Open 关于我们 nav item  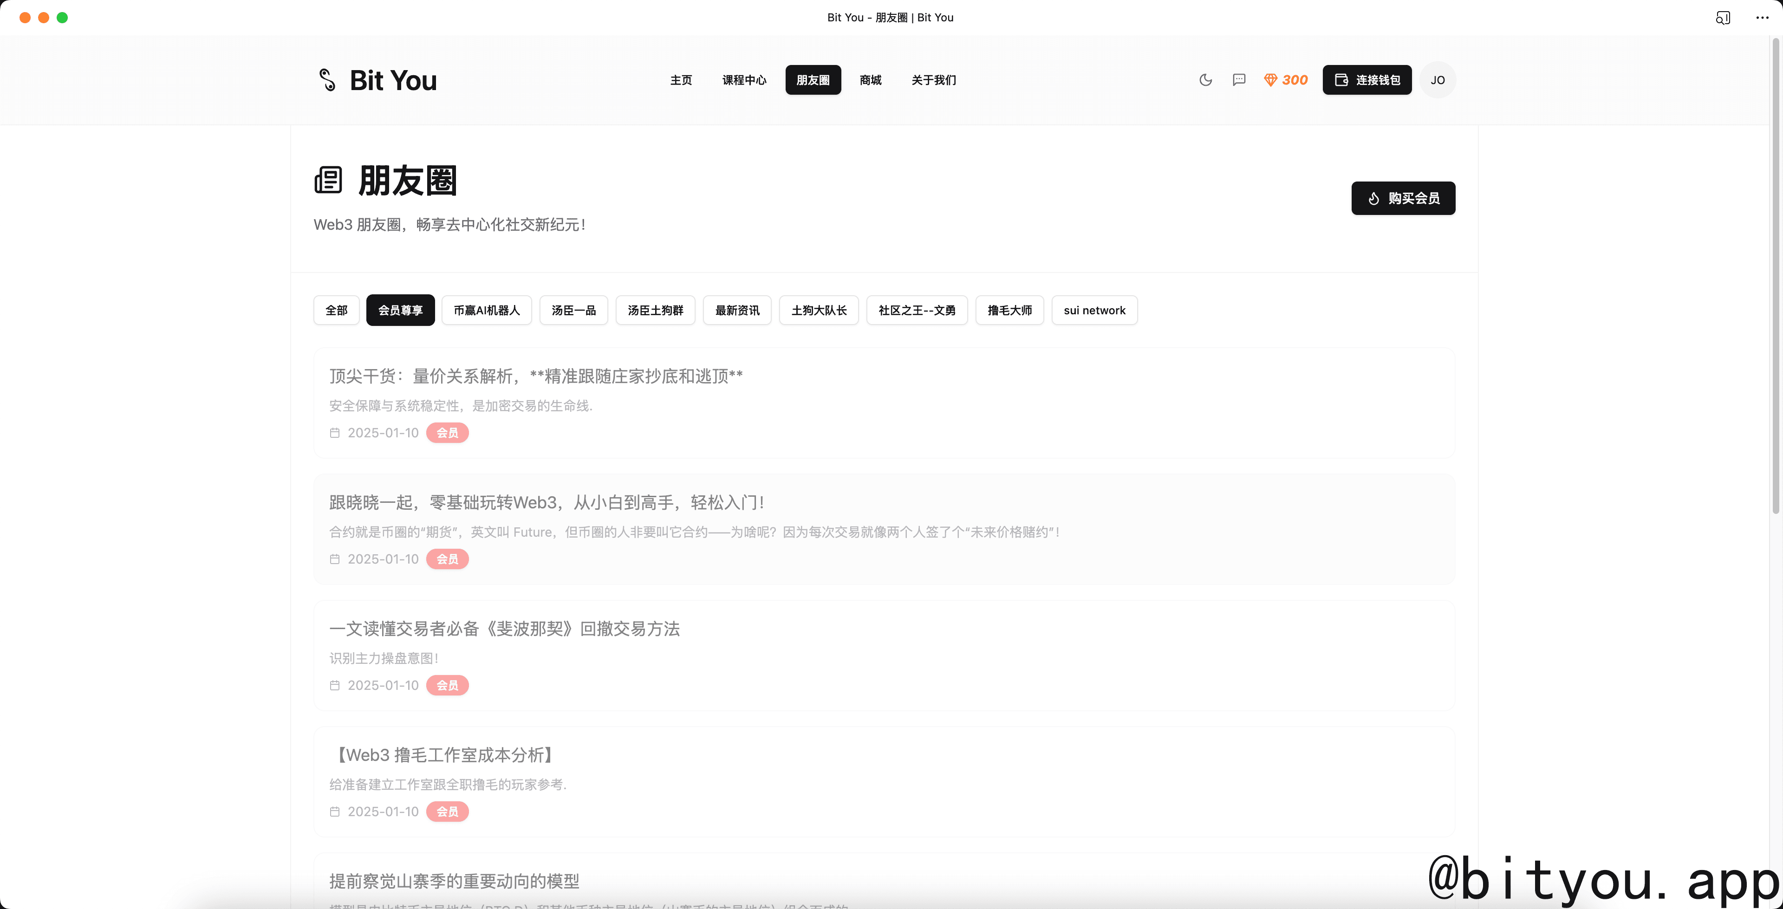(x=934, y=79)
